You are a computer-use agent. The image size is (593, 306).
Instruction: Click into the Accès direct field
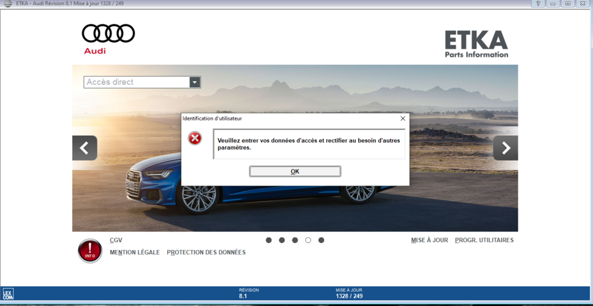pyautogui.click(x=137, y=82)
